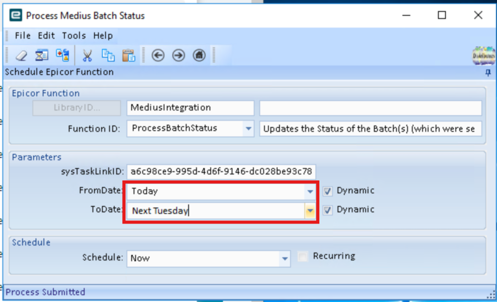Go forward with the right arrow icon
Viewport: 497px width, 302px height.
[179, 55]
